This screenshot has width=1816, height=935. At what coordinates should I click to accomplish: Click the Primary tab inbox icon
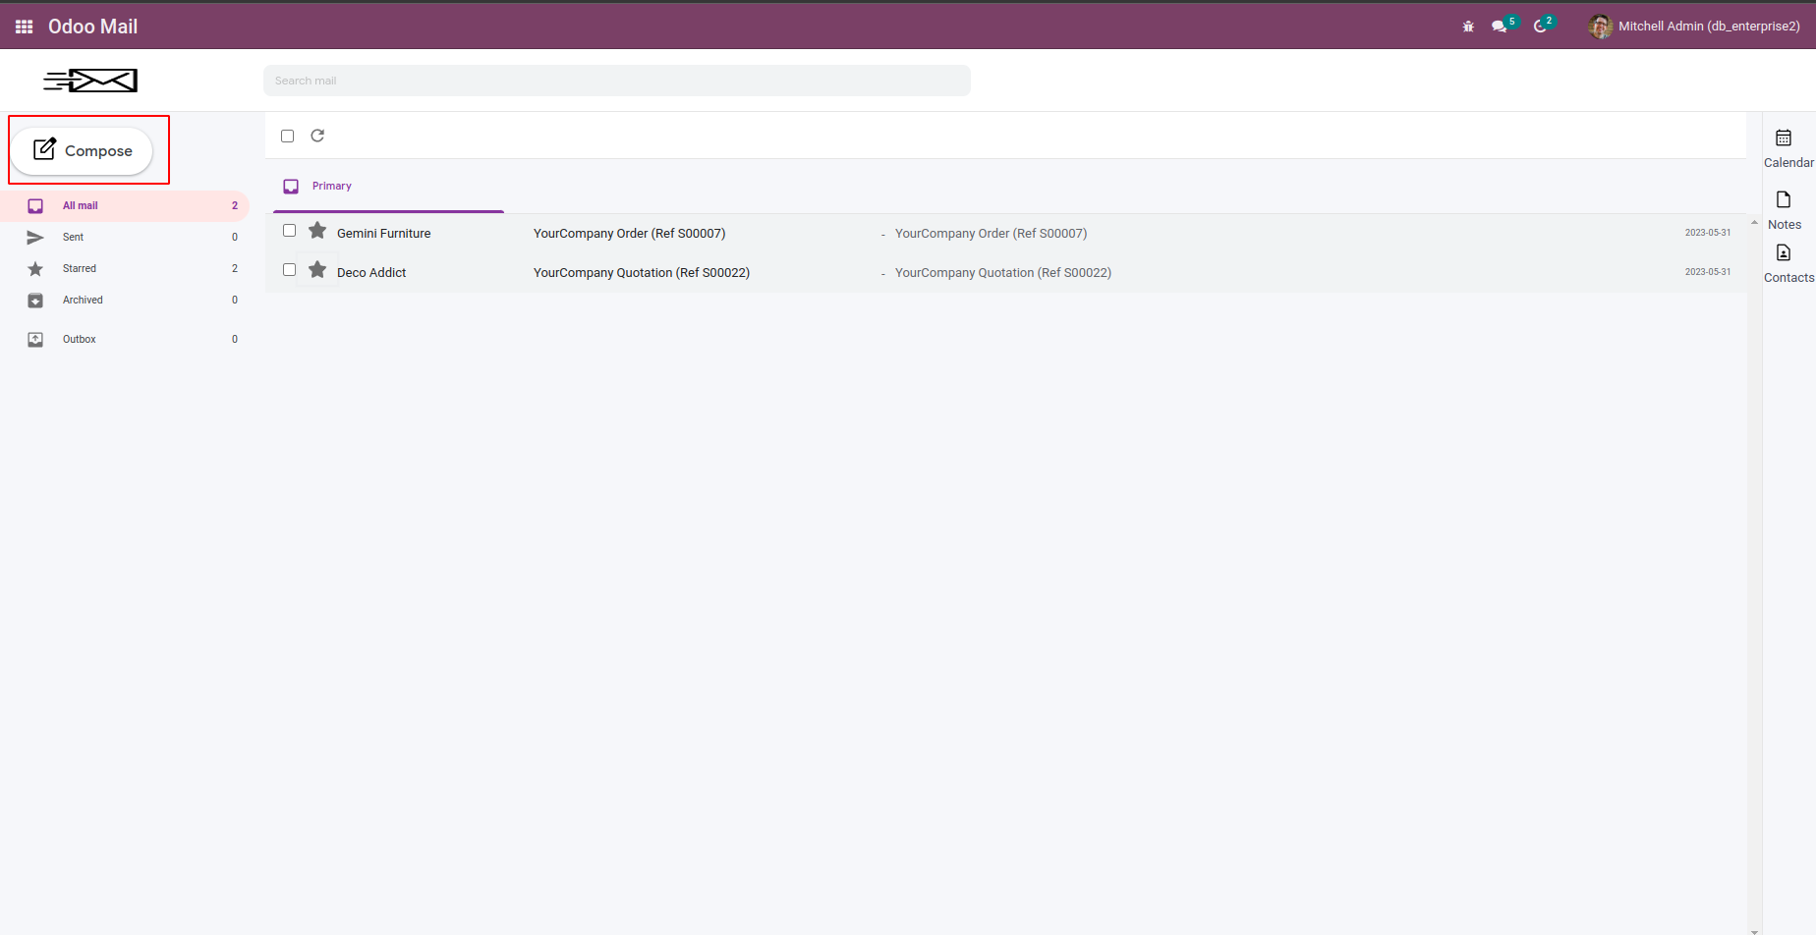tap(291, 187)
